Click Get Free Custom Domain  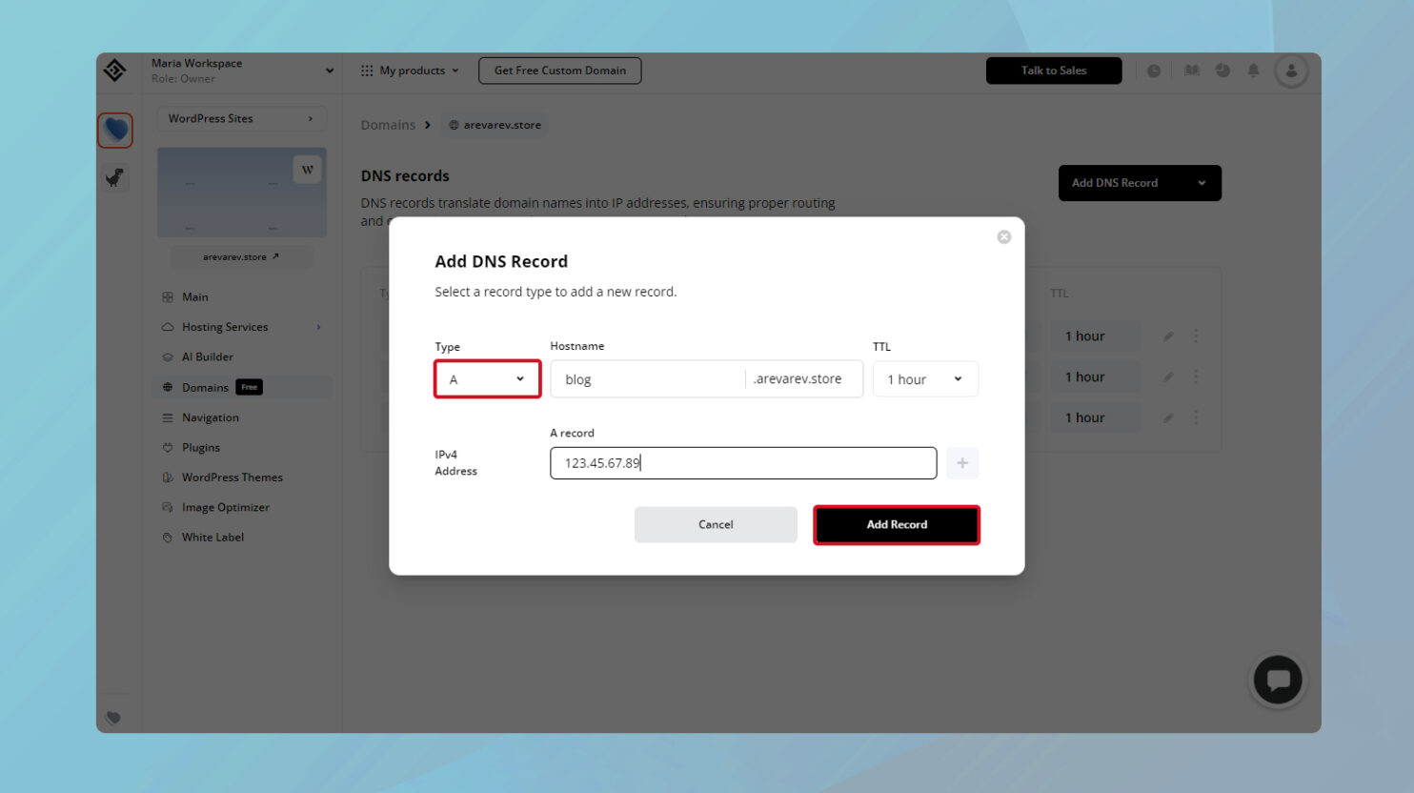(x=559, y=70)
